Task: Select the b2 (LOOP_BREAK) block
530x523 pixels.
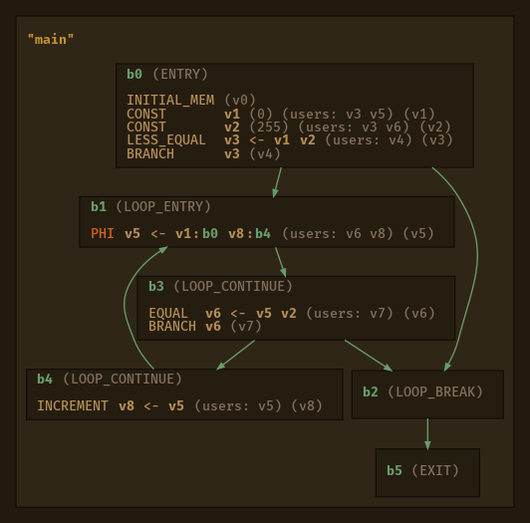Action: pos(427,394)
